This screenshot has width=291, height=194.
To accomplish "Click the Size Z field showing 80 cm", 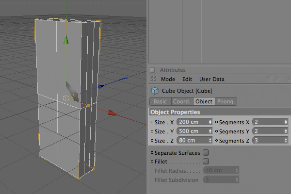I will [x=194, y=141].
